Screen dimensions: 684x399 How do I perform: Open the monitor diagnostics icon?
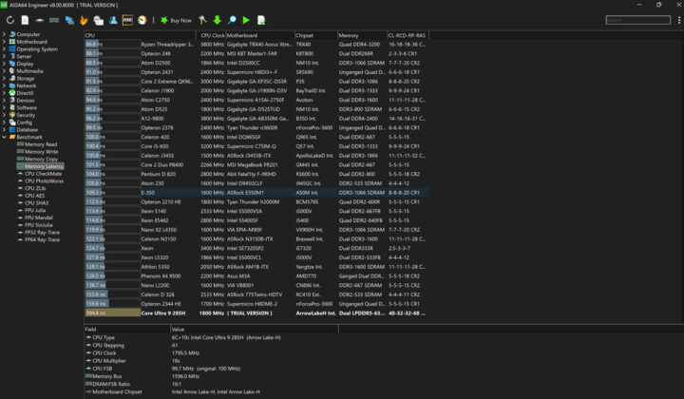tap(69, 20)
